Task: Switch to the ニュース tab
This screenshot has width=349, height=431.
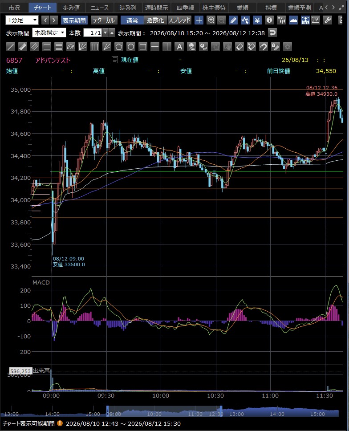Action: tap(100, 8)
